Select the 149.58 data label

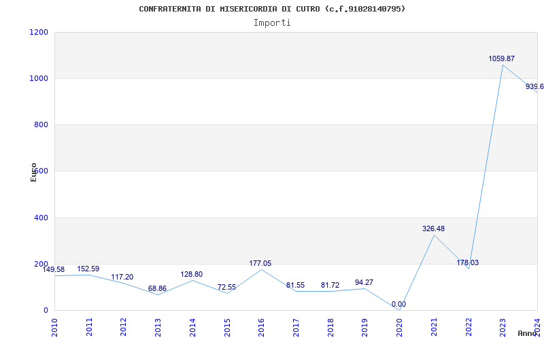pos(54,269)
